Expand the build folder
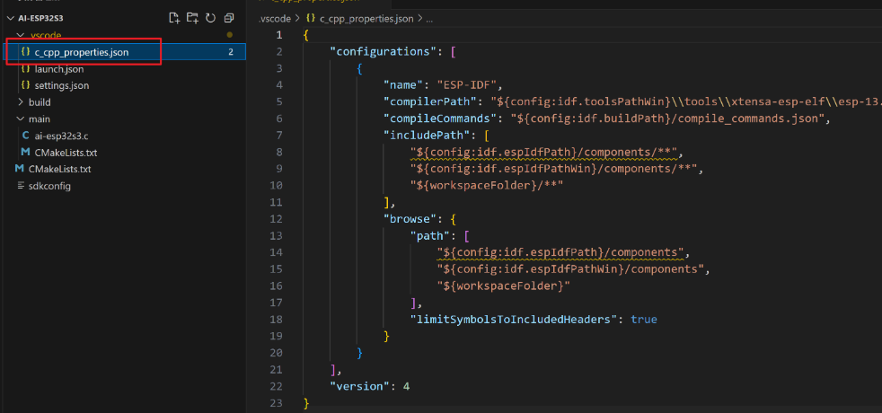 21,102
